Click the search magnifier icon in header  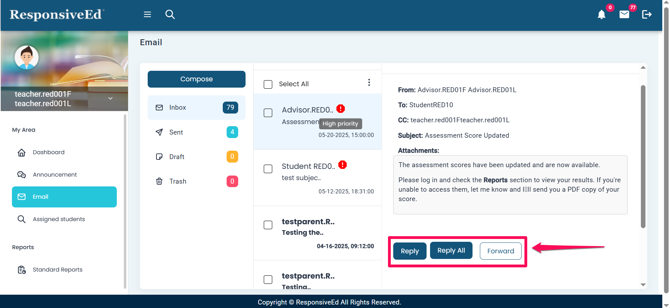tap(170, 14)
